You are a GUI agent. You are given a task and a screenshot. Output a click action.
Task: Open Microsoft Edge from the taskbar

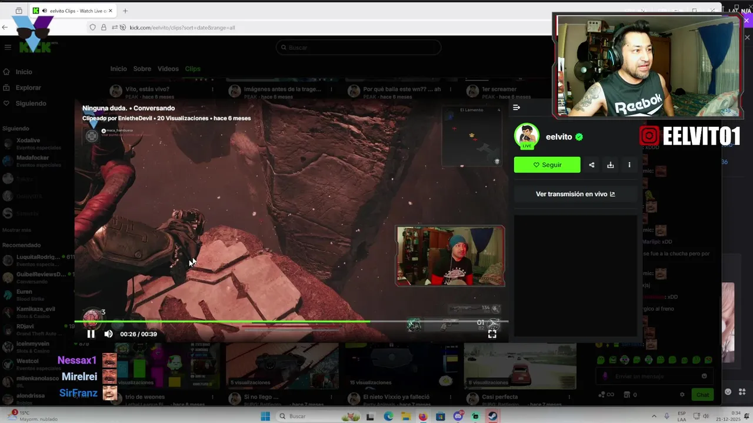pos(388,417)
